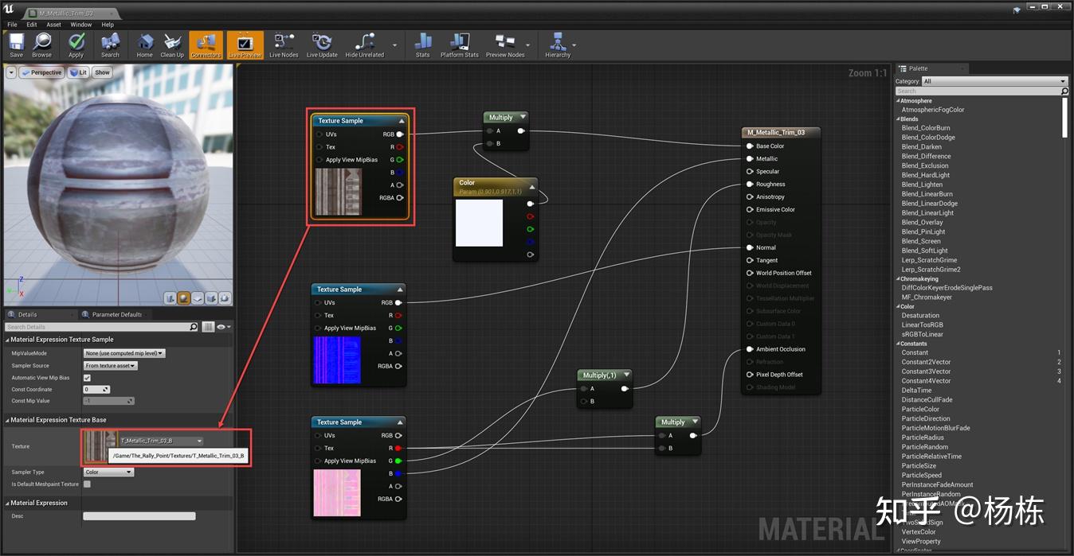The width and height of the screenshot is (1074, 556).
Task: Open the MipValueMode dropdown
Action: pos(124,352)
